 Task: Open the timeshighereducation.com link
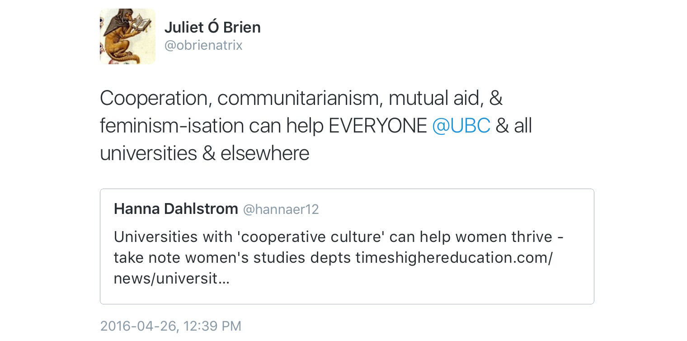454,258
